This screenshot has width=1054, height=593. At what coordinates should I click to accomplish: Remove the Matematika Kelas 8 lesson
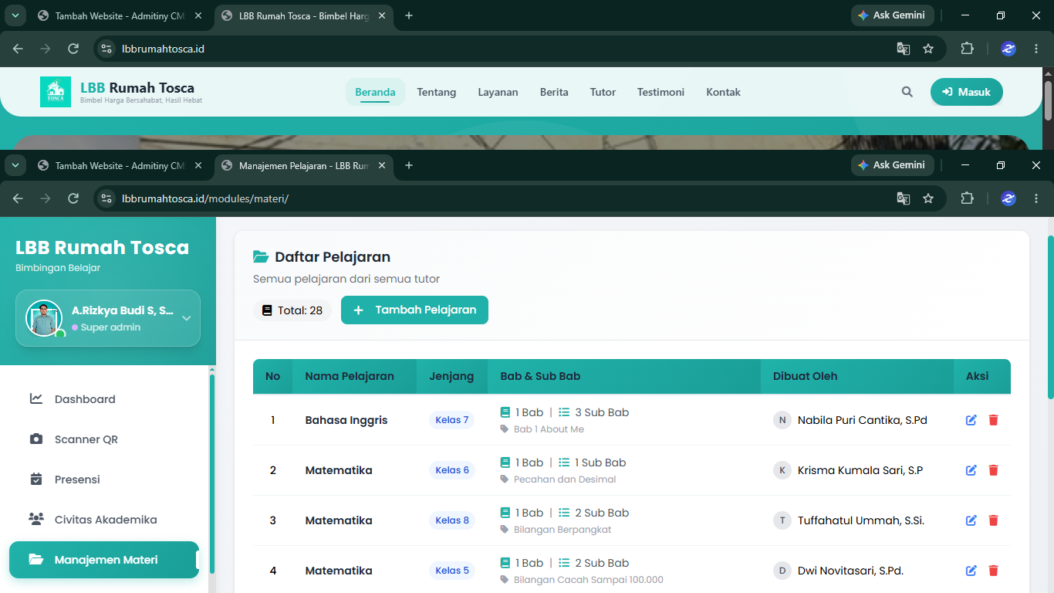pos(993,520)
